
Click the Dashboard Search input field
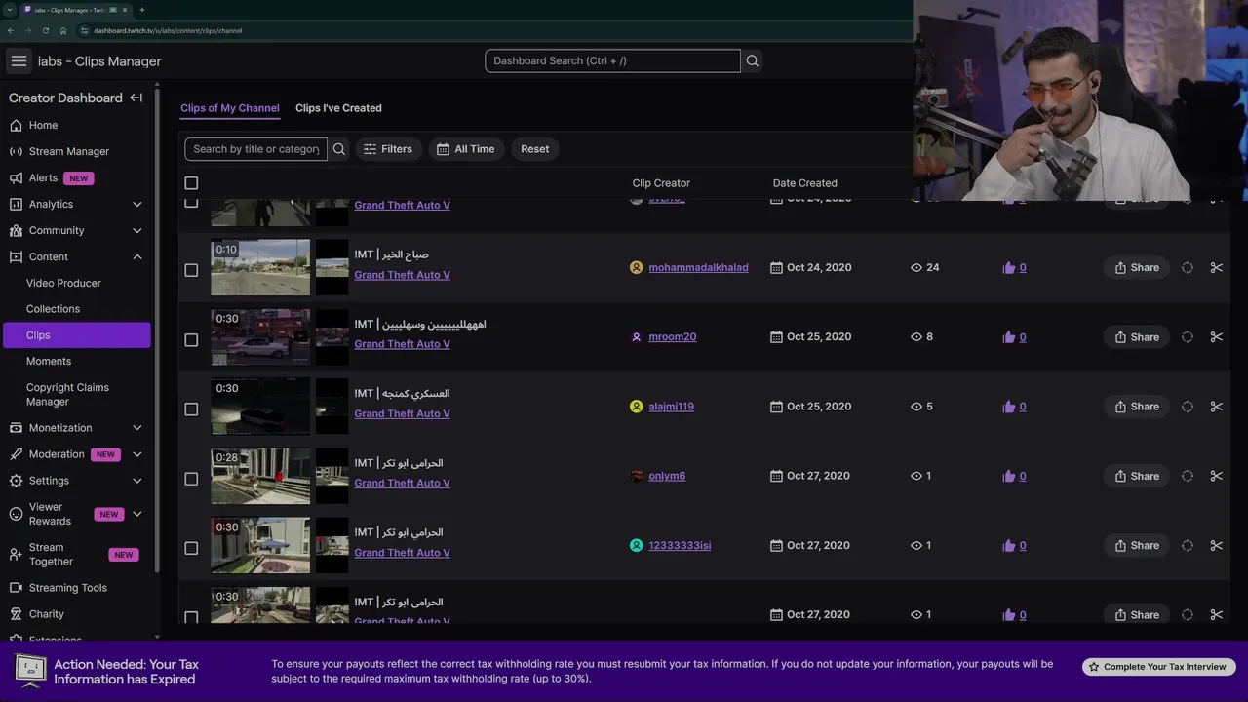pyautogui.click(x=612, y=60)
